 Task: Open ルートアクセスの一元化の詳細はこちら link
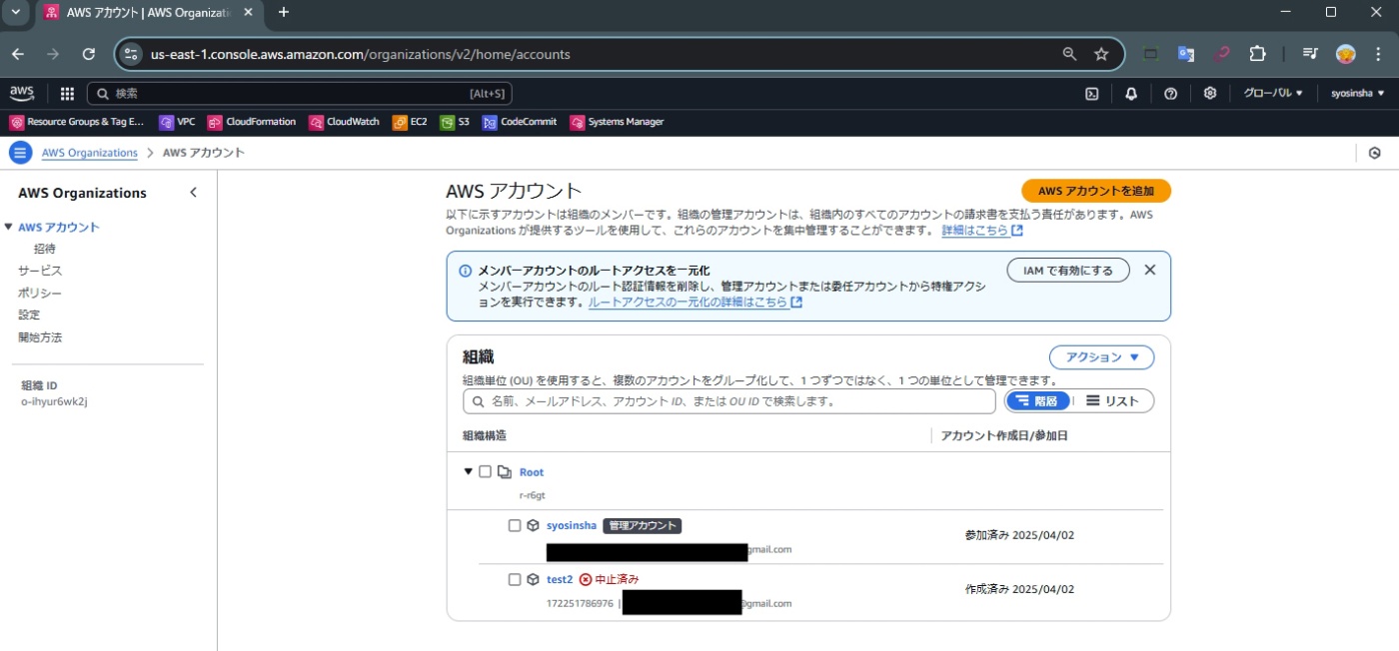pos(696,302)
